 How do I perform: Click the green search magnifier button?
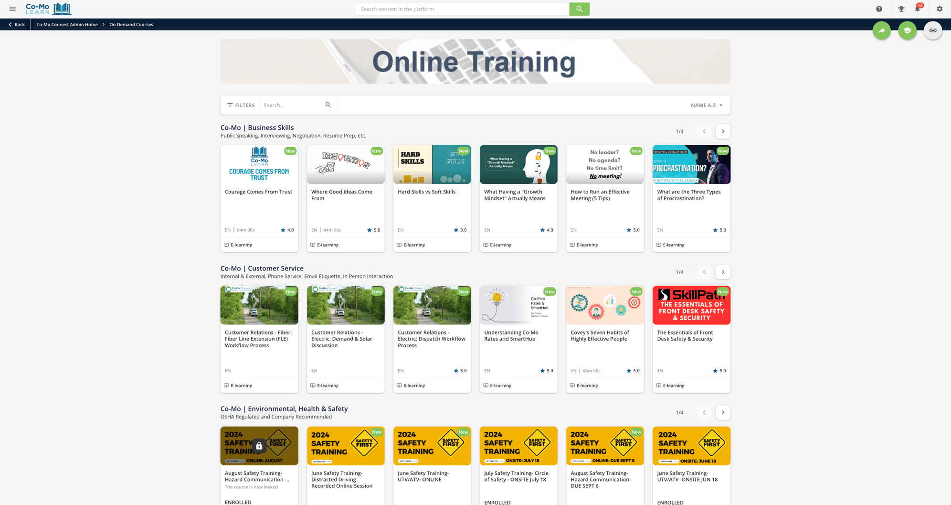579,9
